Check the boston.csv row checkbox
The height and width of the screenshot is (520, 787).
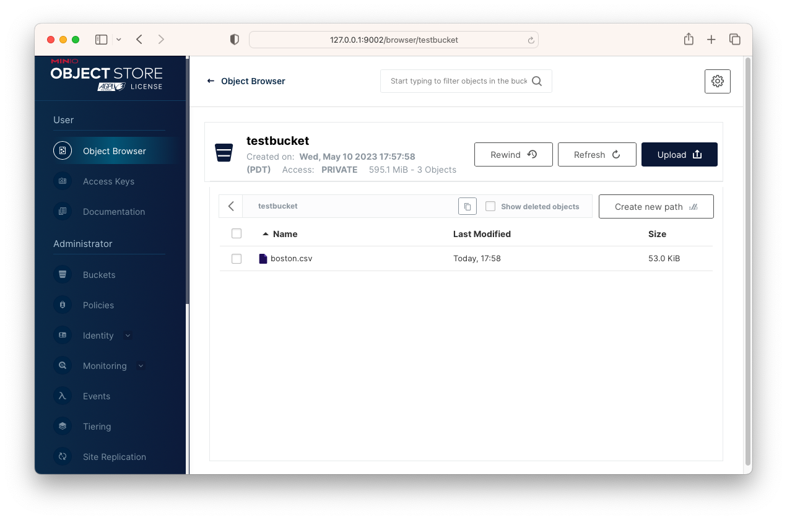[x=237, y=259]
